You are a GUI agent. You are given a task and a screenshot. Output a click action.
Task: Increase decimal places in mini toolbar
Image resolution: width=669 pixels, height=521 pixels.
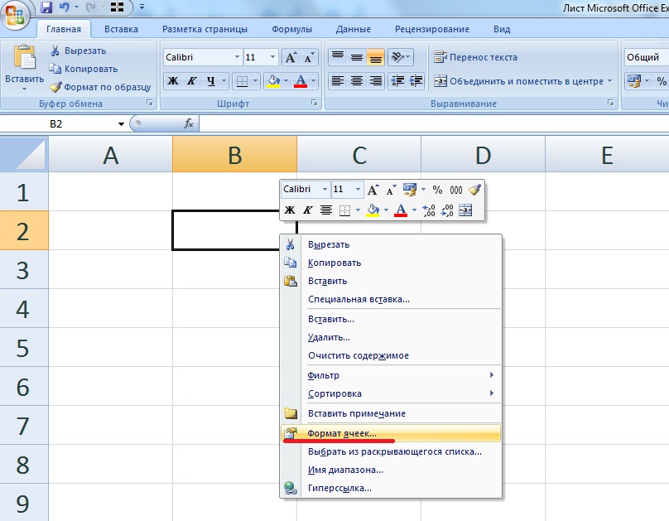[x=428, y=210]
